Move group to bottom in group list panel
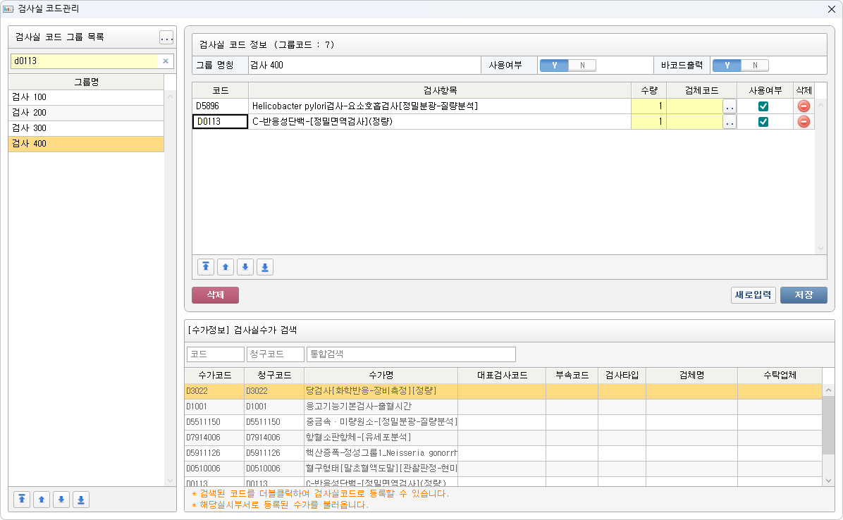Screen dimensions: 843x520 tap(81, 500)
